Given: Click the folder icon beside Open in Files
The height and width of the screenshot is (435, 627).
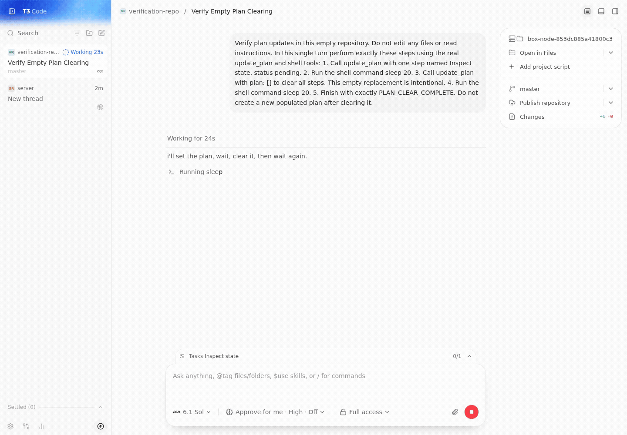Looking at the screenshot, I should pyautogui.click(x=512, y=53).
